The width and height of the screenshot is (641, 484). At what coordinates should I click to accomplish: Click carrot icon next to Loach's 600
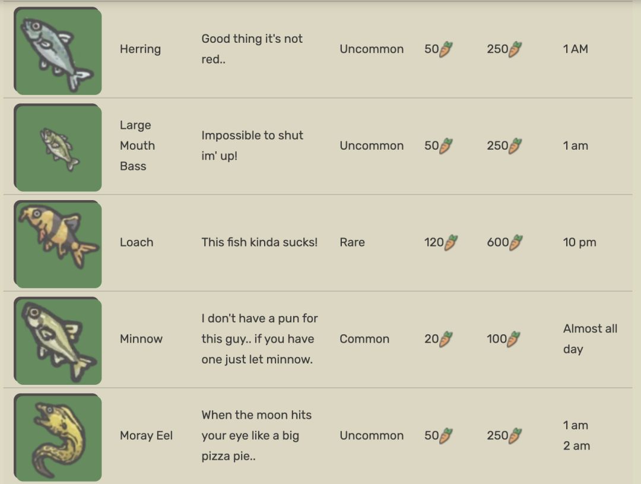(515, 242)
